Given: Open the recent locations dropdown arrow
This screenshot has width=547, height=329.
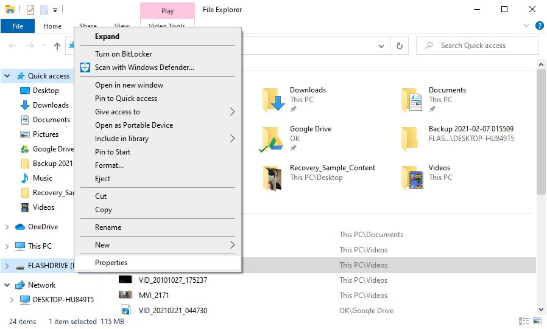Looking at the screenshot, I should click(x=44, y=46).
